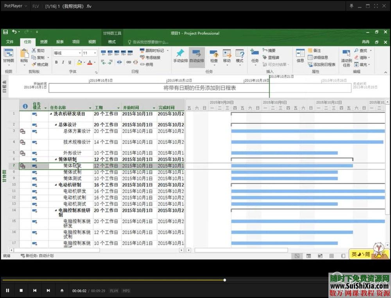
Task: Select the Gantt Chart (甘特图) view icon
Action: click(9, 55)
